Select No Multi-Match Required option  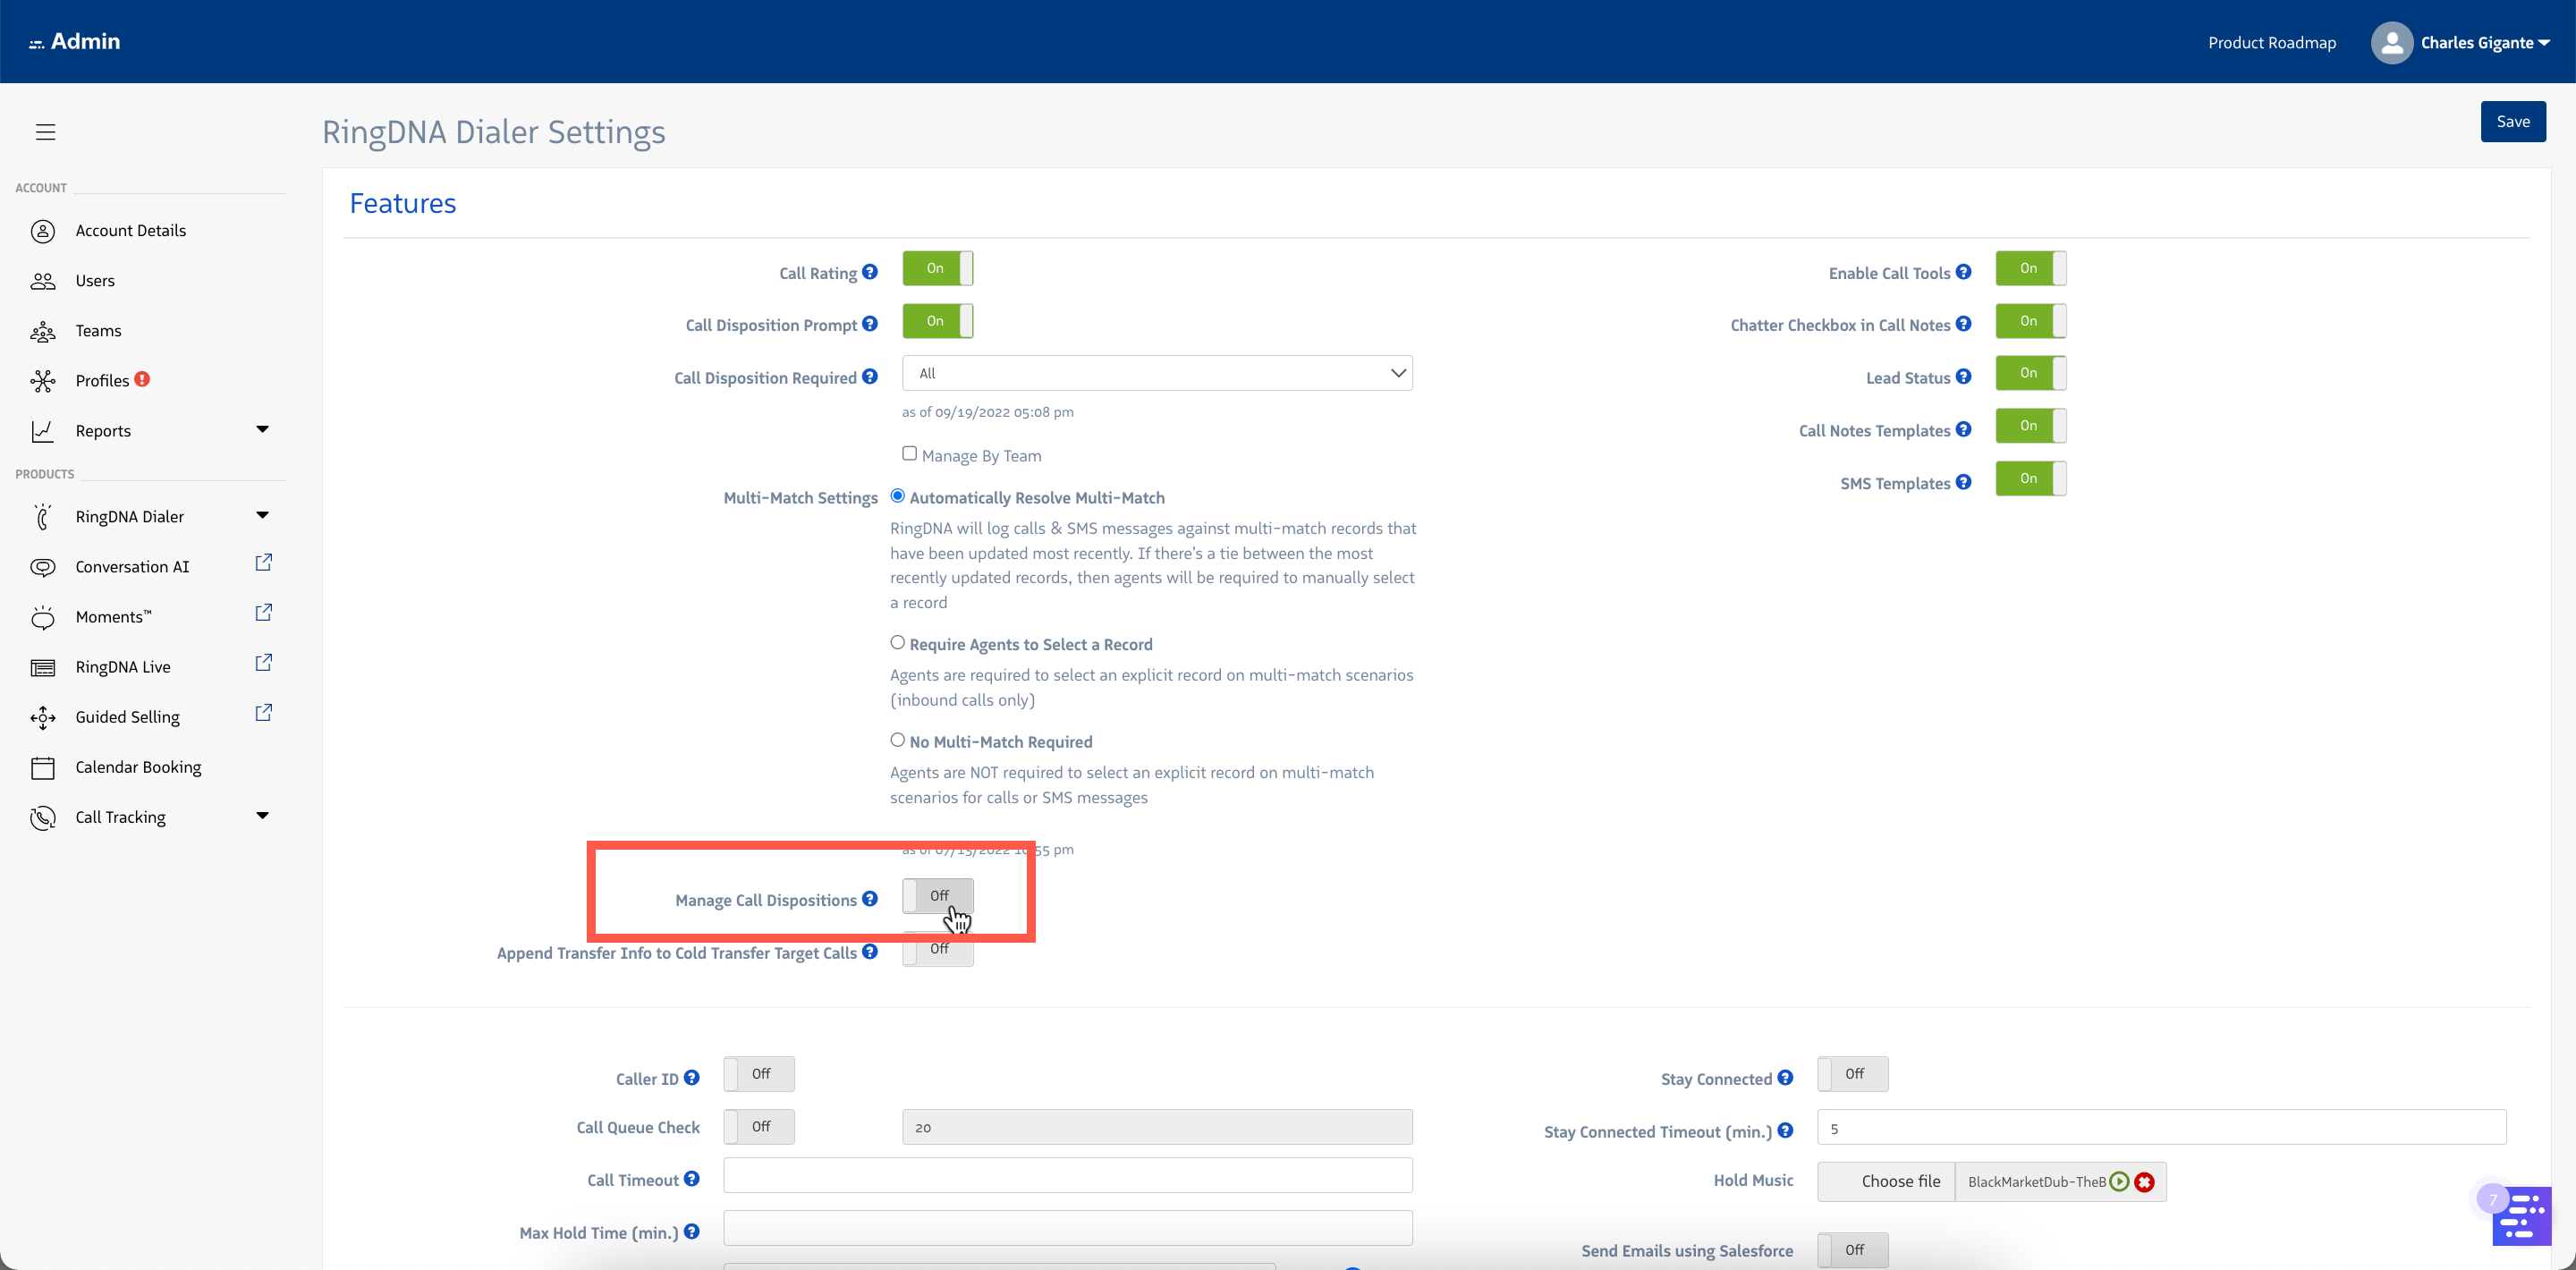coord(897,740)
